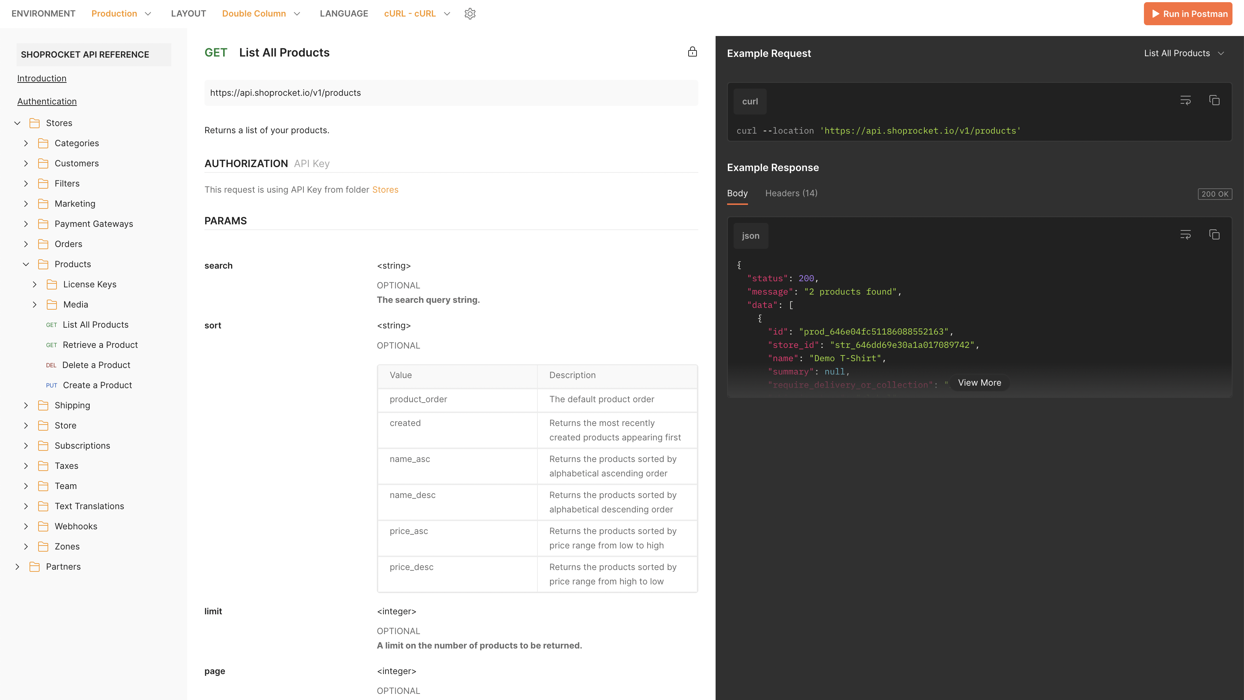The image size is (1244, 700).
Task: Select GET Retrieve a Product request
Action: click(92, 345)
